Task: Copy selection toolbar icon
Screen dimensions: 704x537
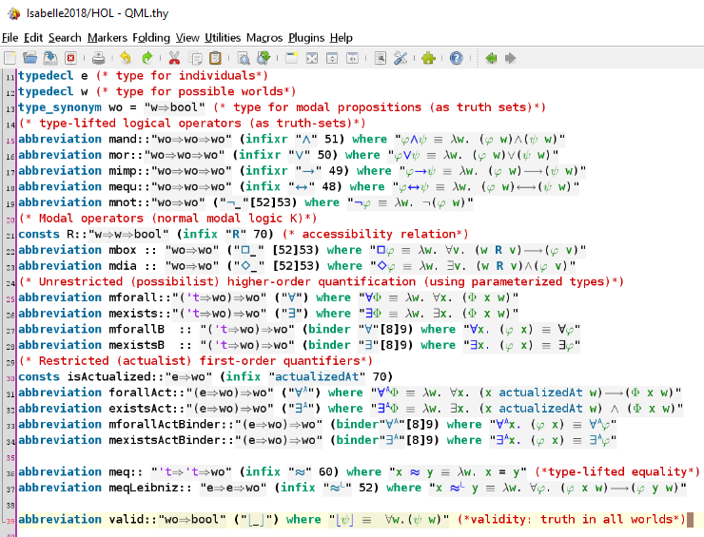Action: [195, 58]
